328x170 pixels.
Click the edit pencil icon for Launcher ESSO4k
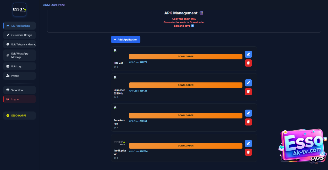[248, 83]
